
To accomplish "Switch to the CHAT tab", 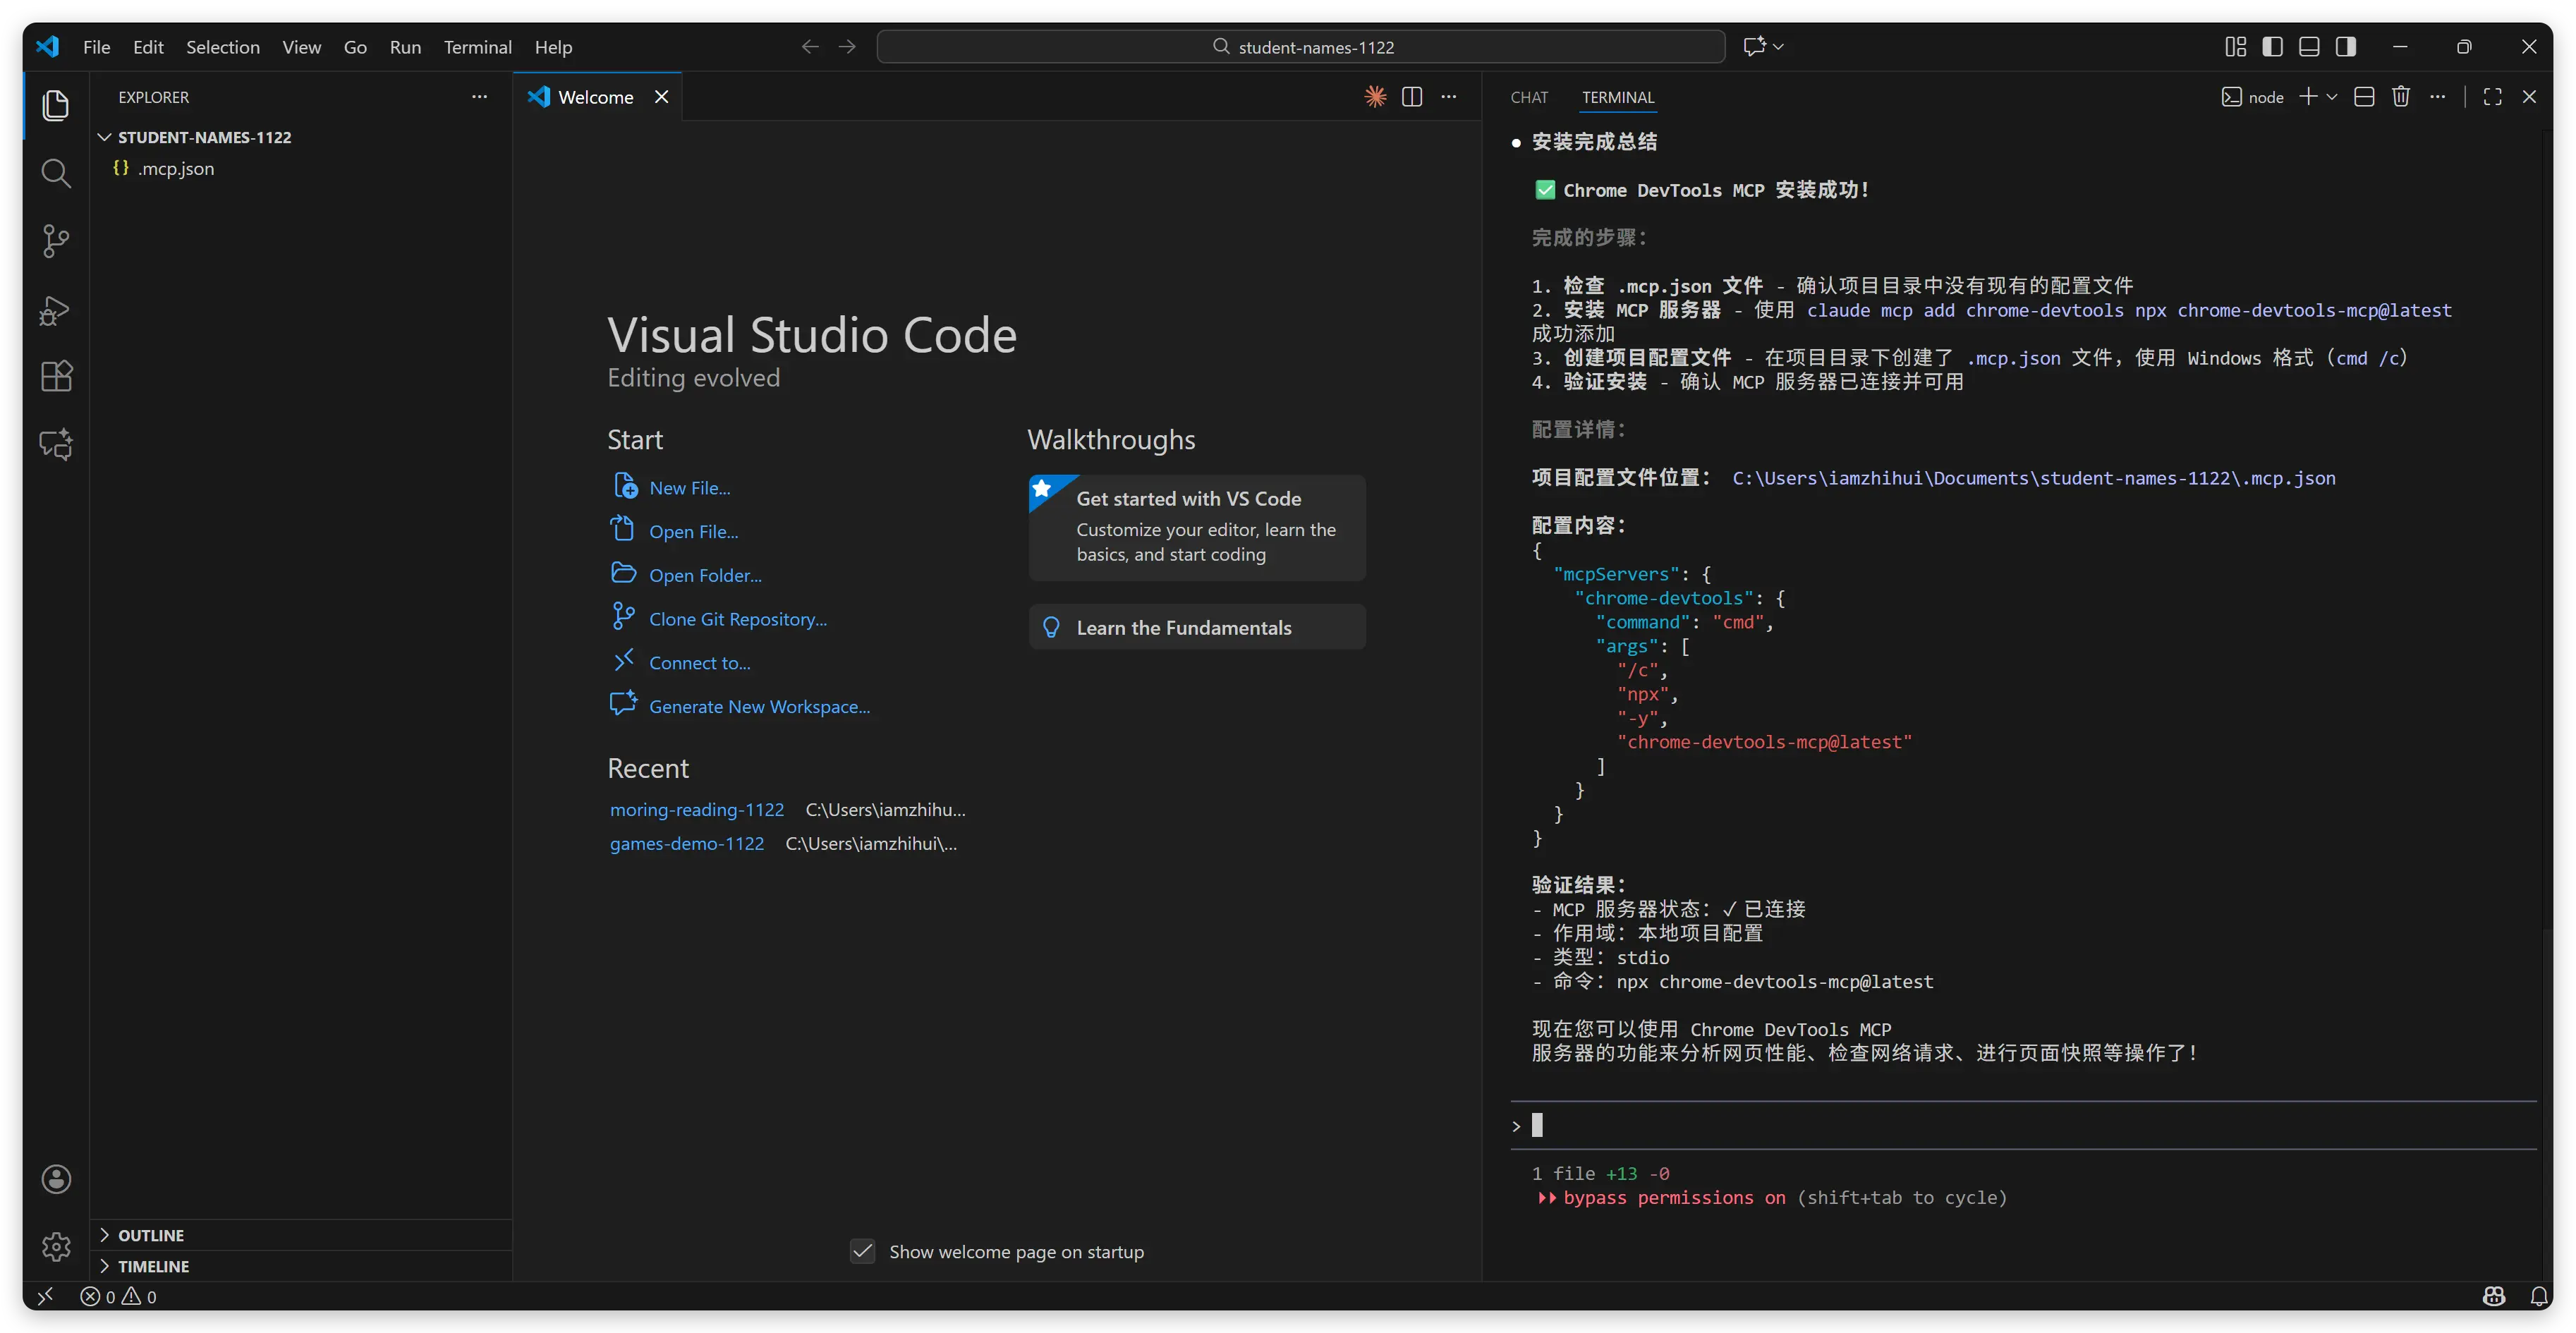I will tap(1529, 97).
